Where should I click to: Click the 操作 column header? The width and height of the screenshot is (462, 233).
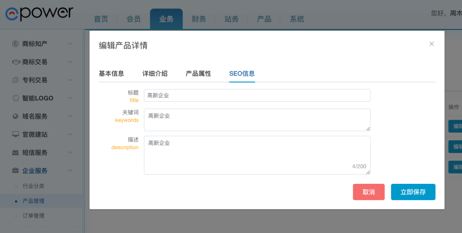454,107
